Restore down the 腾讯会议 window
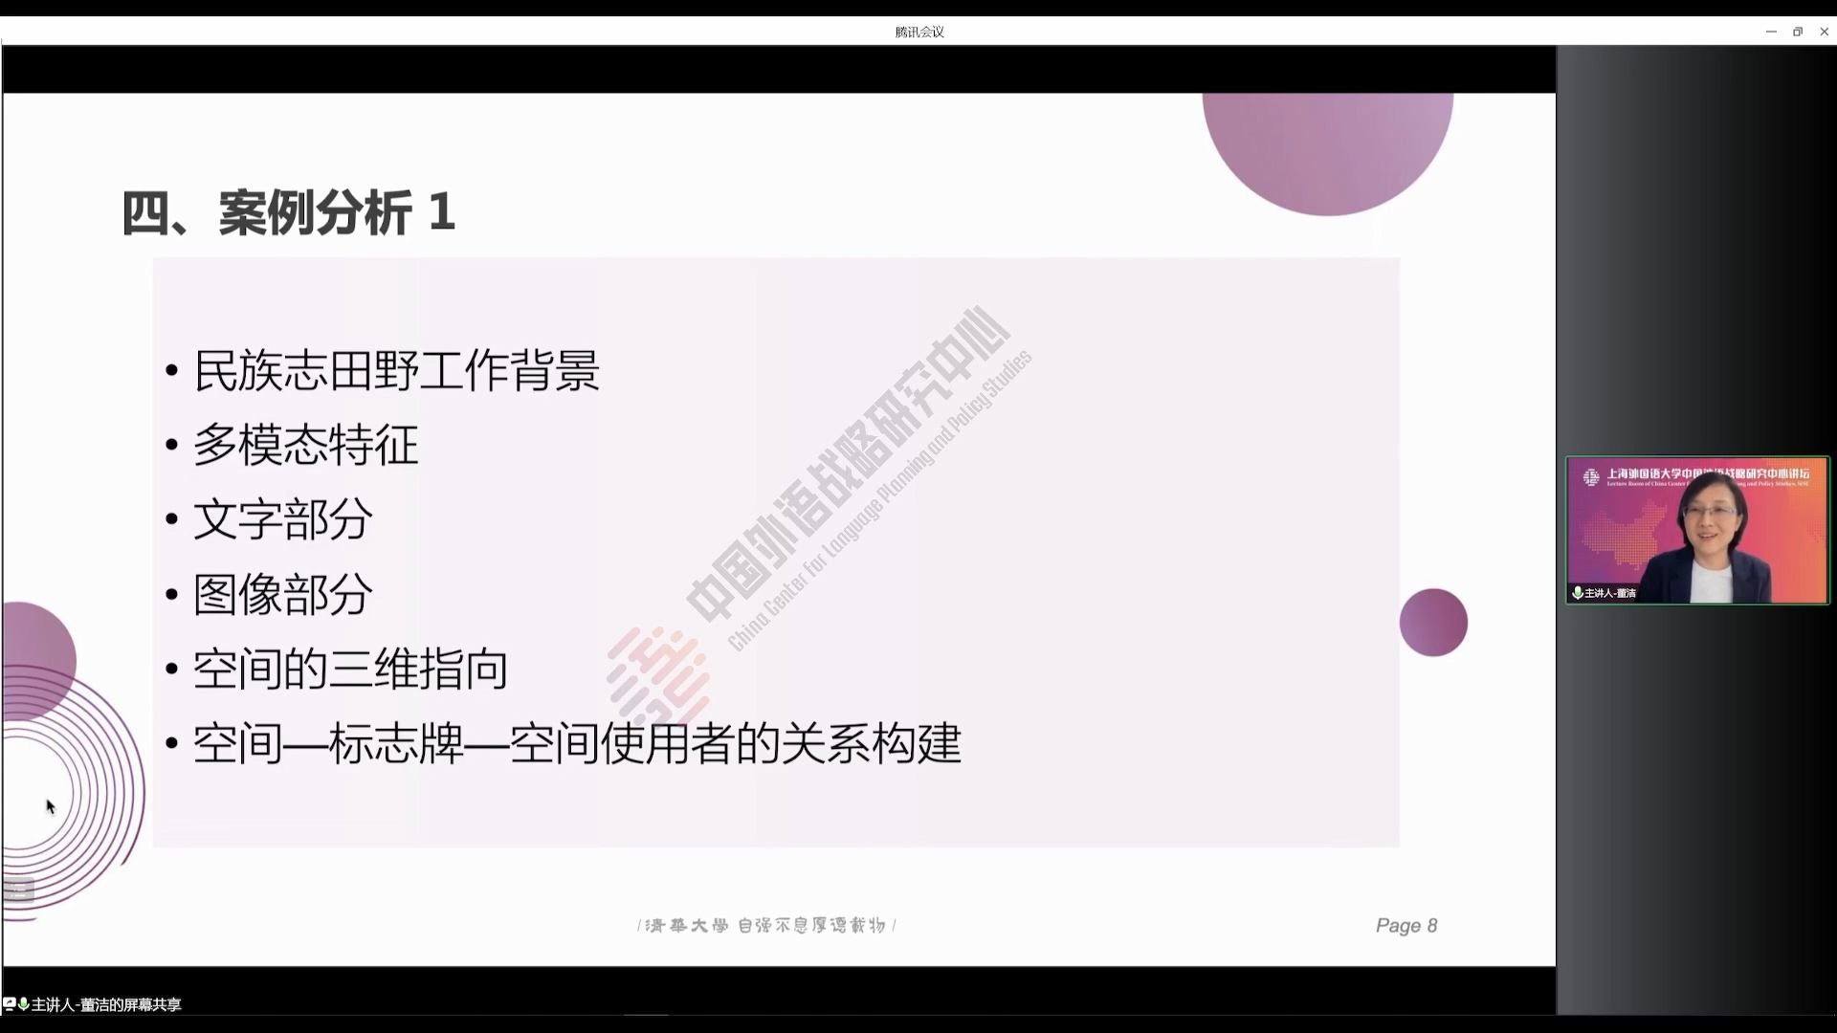 [1797, 32]
